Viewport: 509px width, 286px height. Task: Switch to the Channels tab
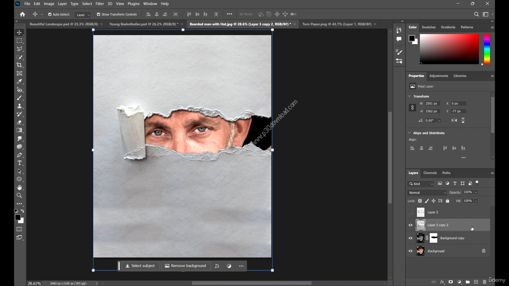click(430, 173)
